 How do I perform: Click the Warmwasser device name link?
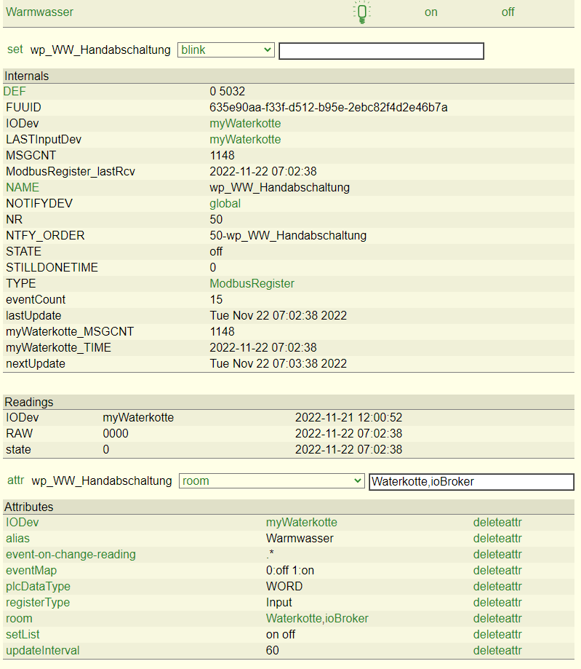point(39,12)
